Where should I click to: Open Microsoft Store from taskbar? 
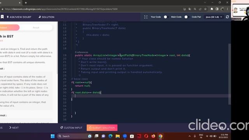[x=132, y=136]
